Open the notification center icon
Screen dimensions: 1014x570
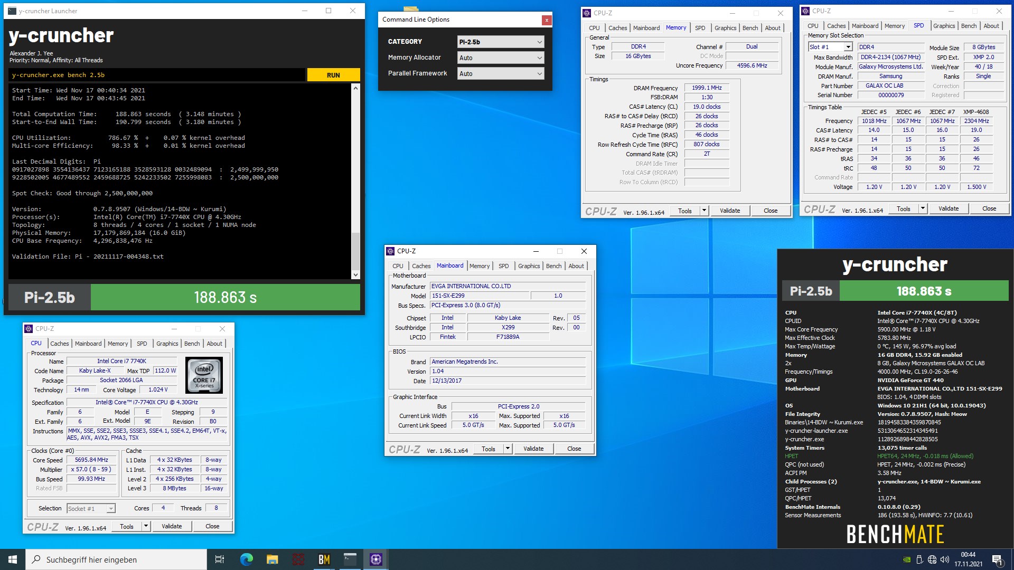(x=997, y=559)
